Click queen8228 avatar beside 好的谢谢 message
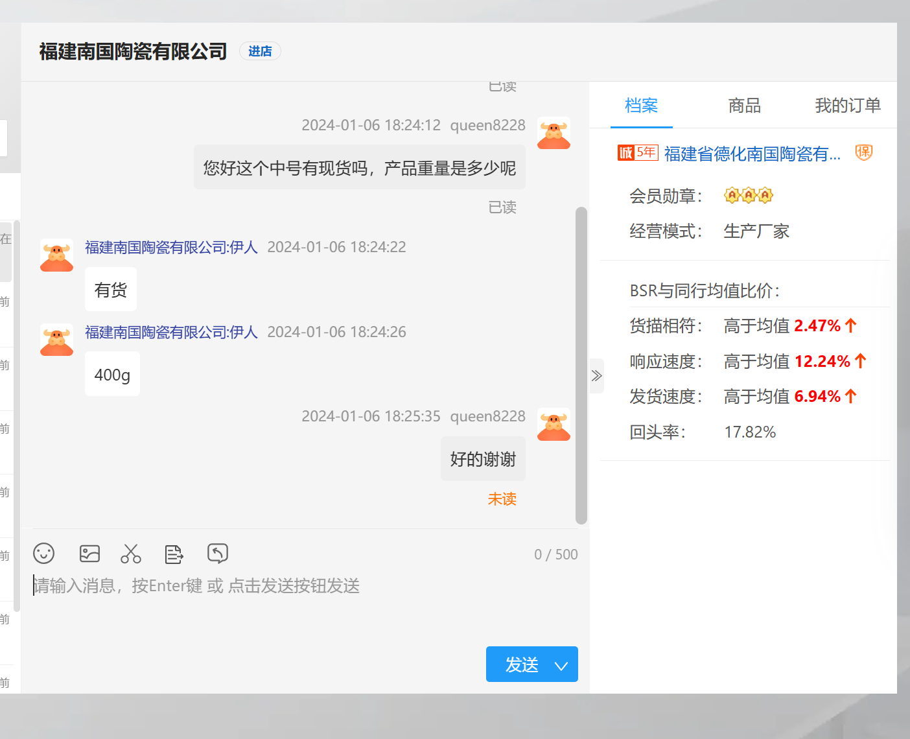Viewport: 910px width, 739px height. click(x=554, y=425)
